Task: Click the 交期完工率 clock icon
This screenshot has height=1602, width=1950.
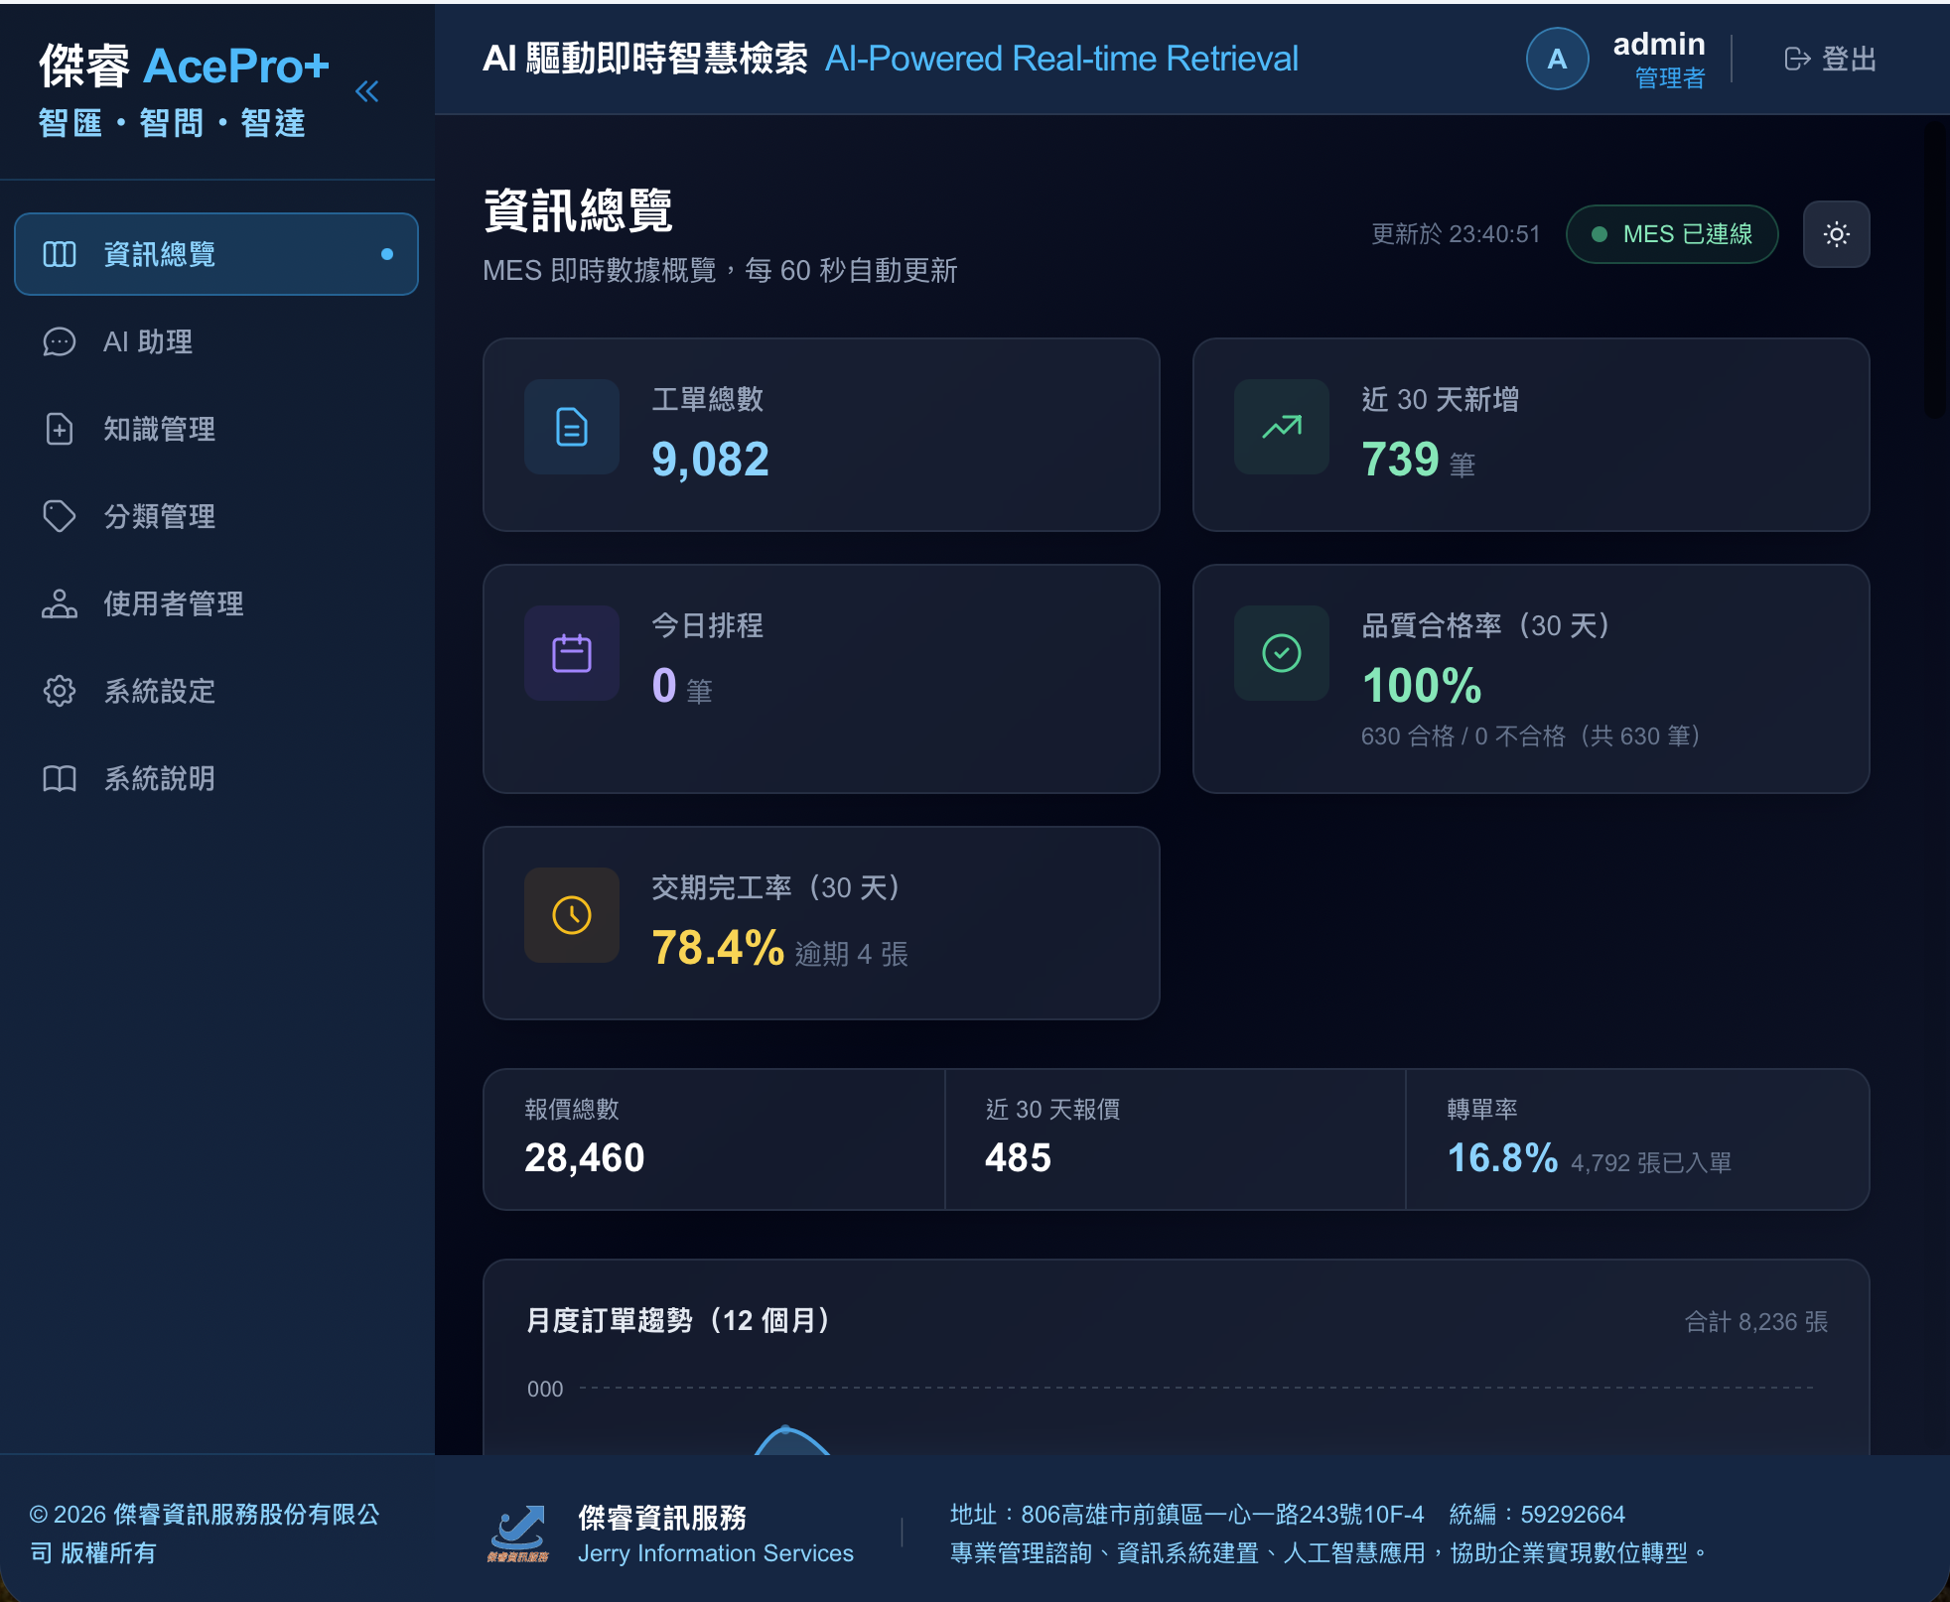Action: point(572,915)
